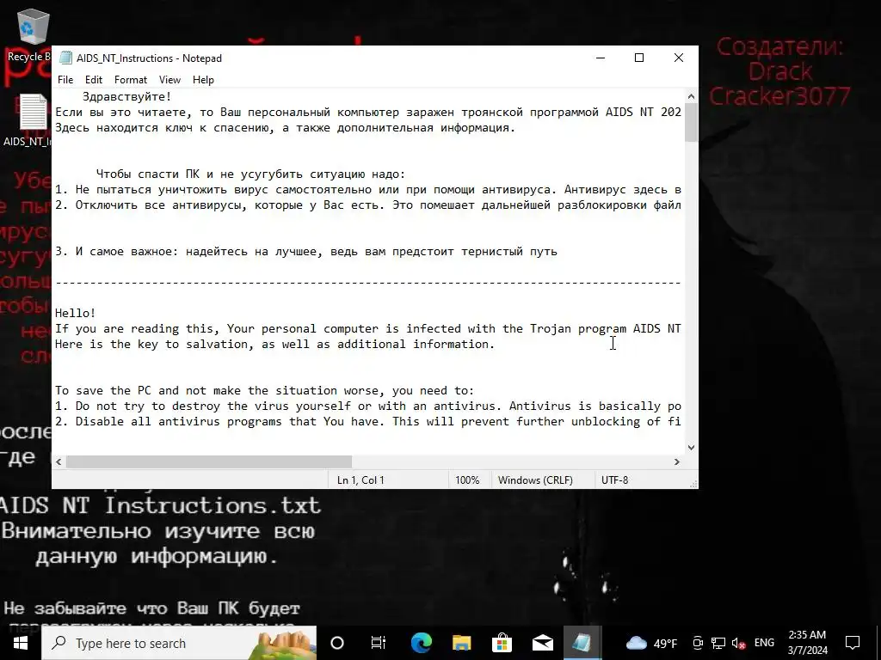Click the 'Здравствуйте!' line
This screenshot has height=660, width=881.
point(126,96)
